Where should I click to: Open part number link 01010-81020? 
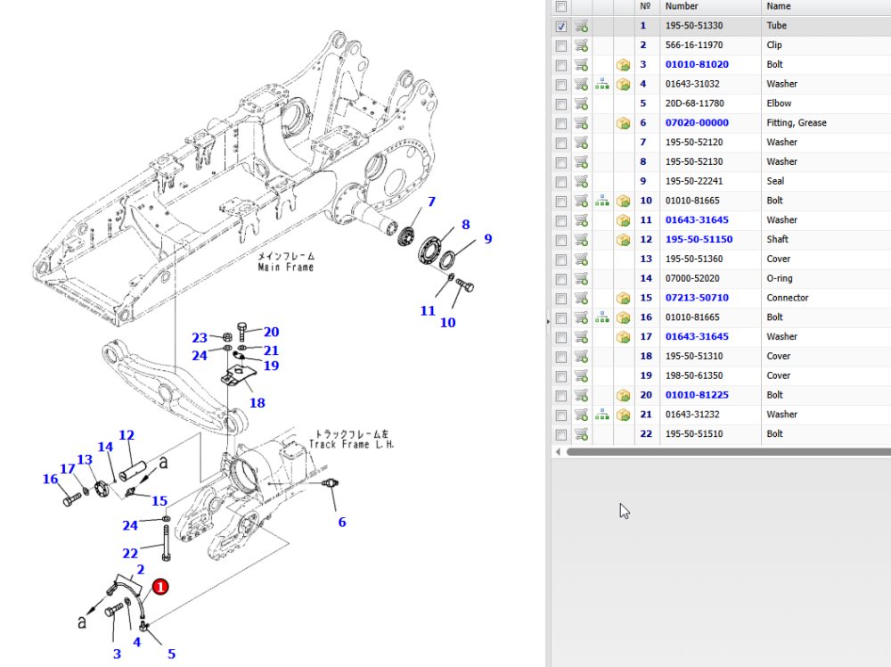point(697,64)
